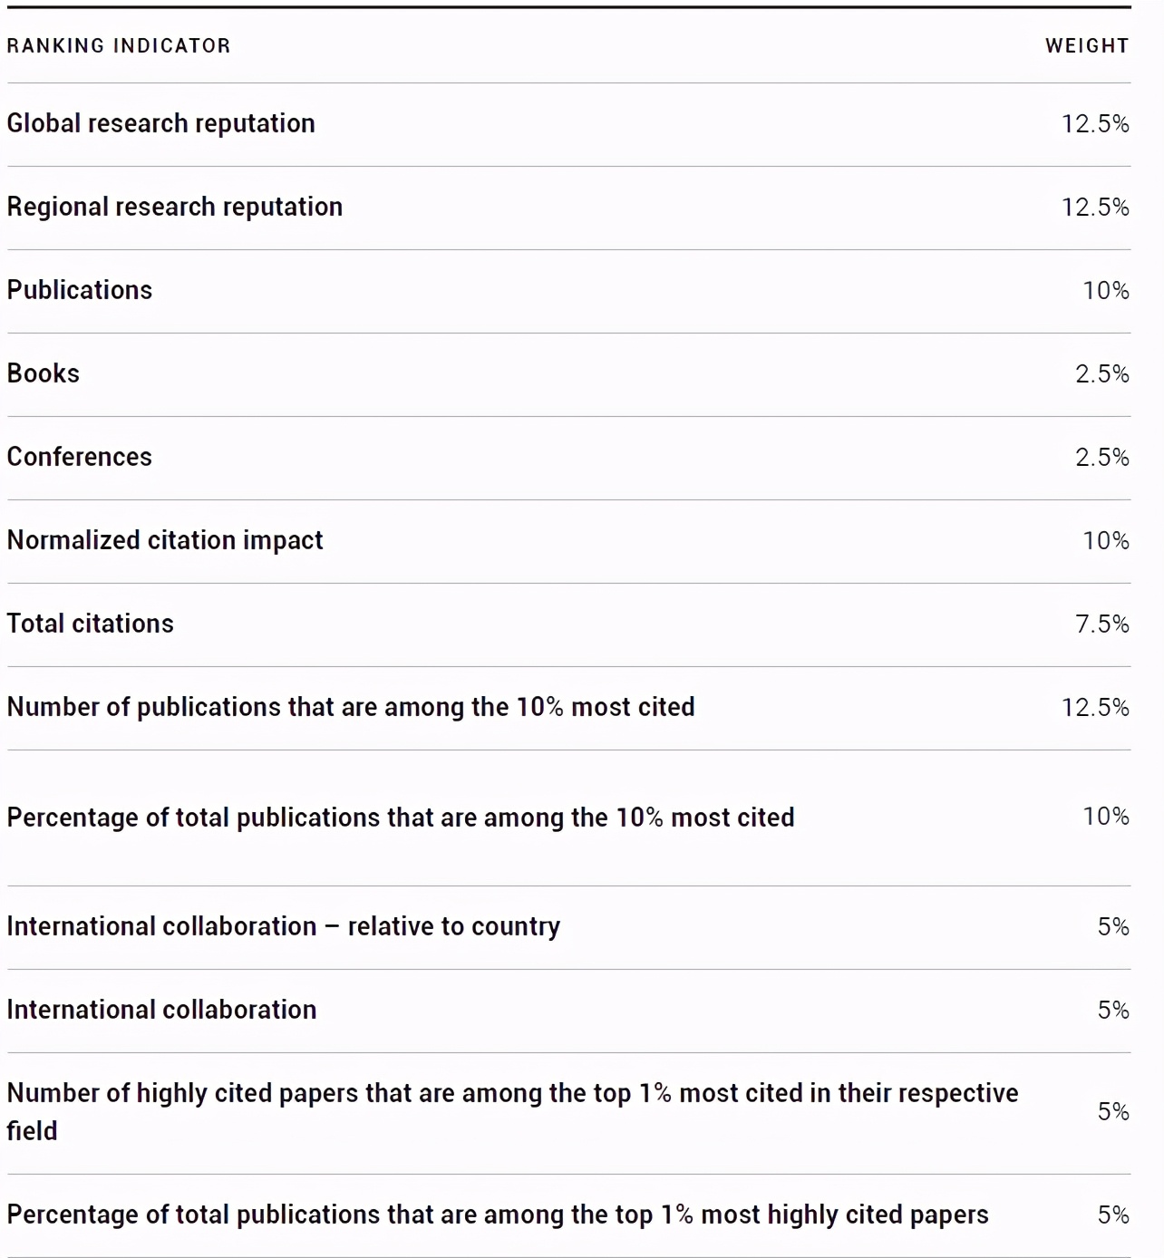Click Percentage of total publications 10% most cited
The height and width of the screenshot is (1258, 1164).
401,818
